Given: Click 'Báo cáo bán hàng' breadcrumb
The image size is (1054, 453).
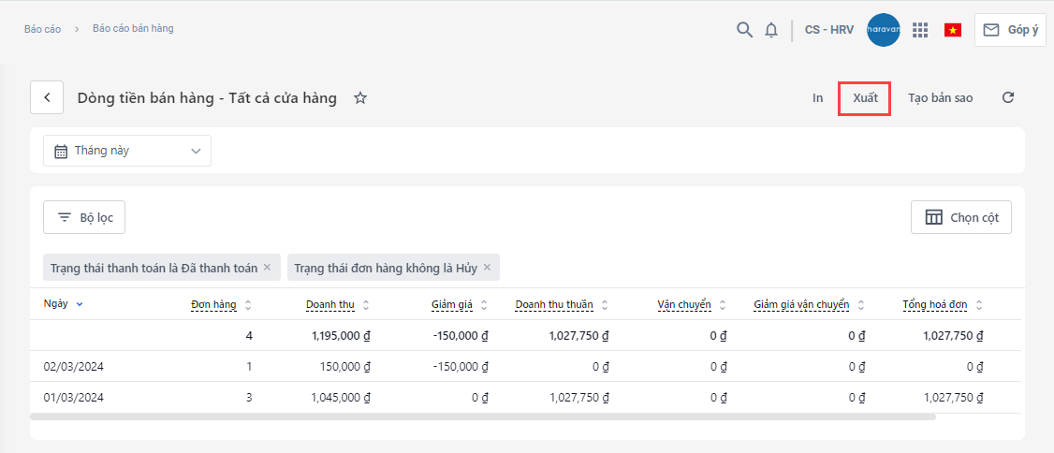Looking at the screenshot, I should pos(133,28).
